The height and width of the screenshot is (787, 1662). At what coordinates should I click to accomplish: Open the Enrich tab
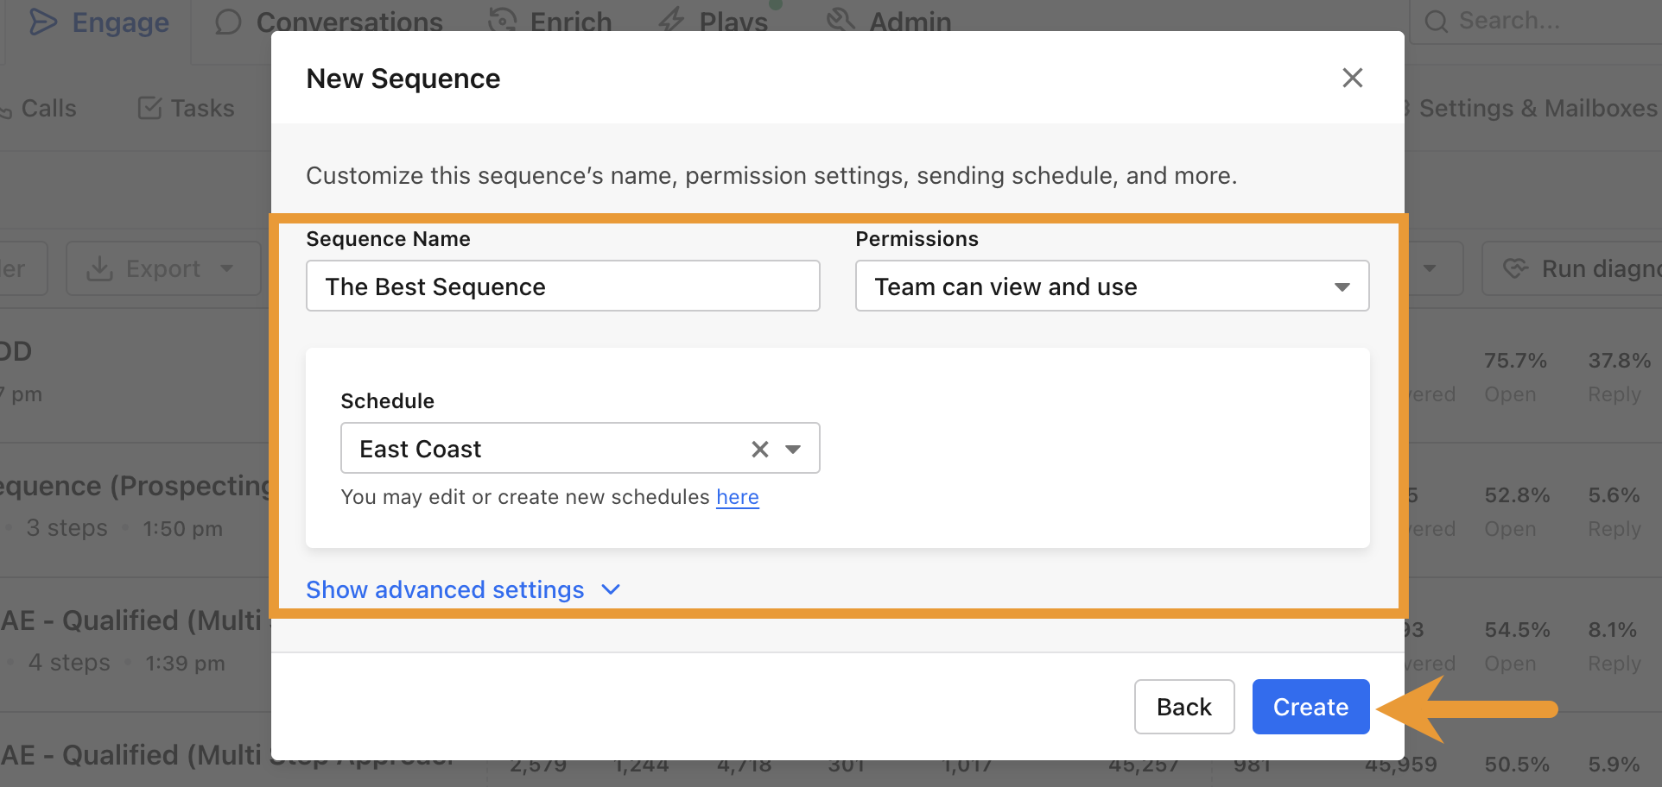[x=550, y=22]
